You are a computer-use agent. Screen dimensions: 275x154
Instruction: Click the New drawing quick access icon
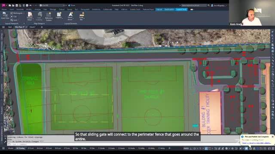coord(10,6)
